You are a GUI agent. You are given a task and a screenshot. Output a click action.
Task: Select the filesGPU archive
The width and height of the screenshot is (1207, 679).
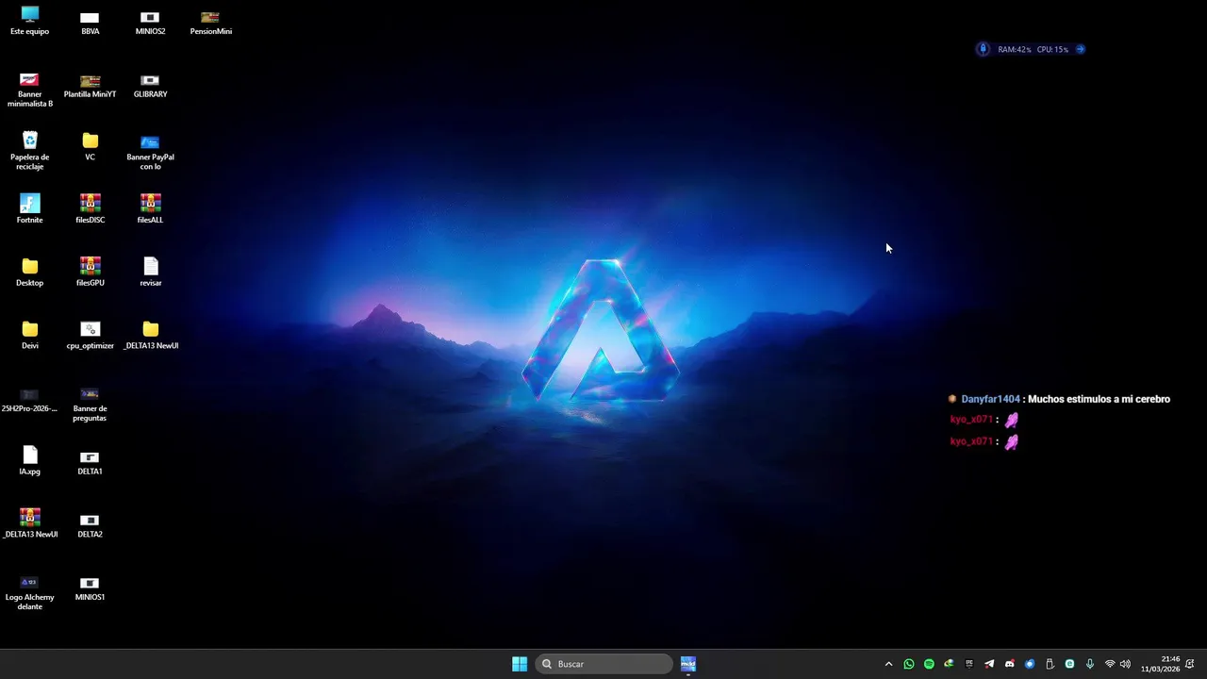pos(90,273)
